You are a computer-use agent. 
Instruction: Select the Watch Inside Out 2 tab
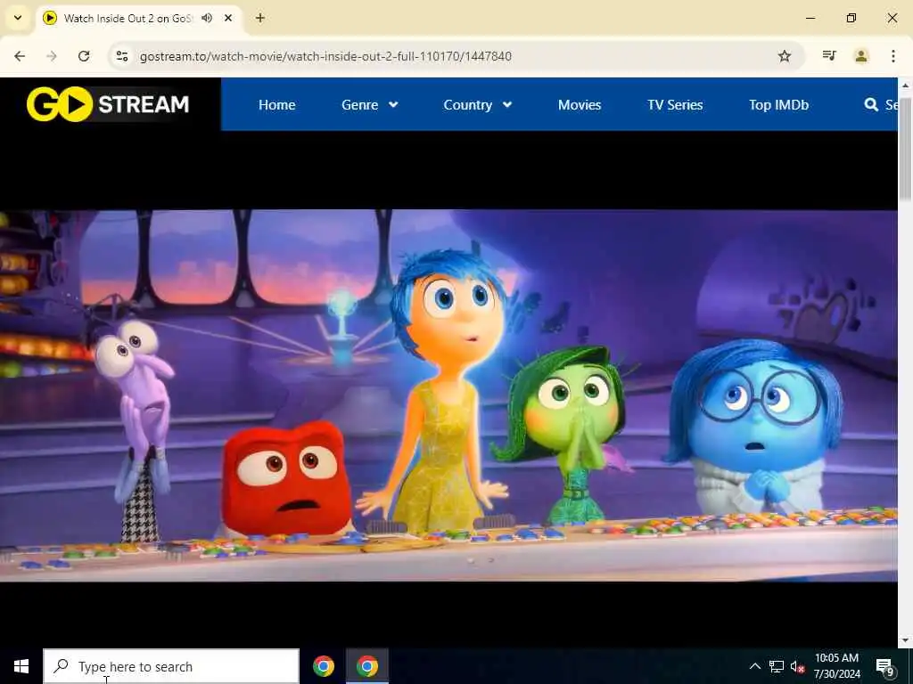click(140, 18)
